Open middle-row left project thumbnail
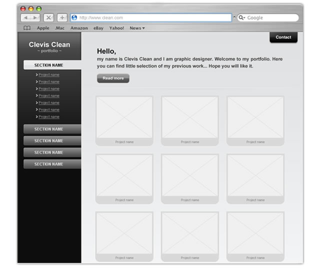Image resolution: width=320 pixels, height=268 pixels. coord(124,179)
